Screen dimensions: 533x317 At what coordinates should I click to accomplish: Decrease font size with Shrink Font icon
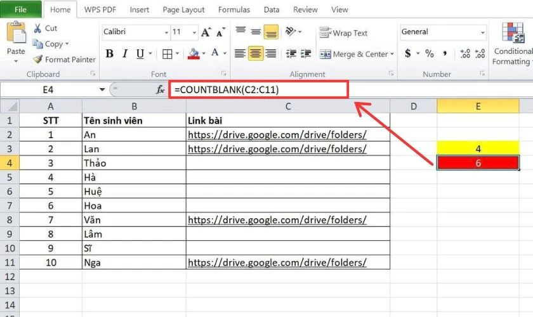click(221, 32)
